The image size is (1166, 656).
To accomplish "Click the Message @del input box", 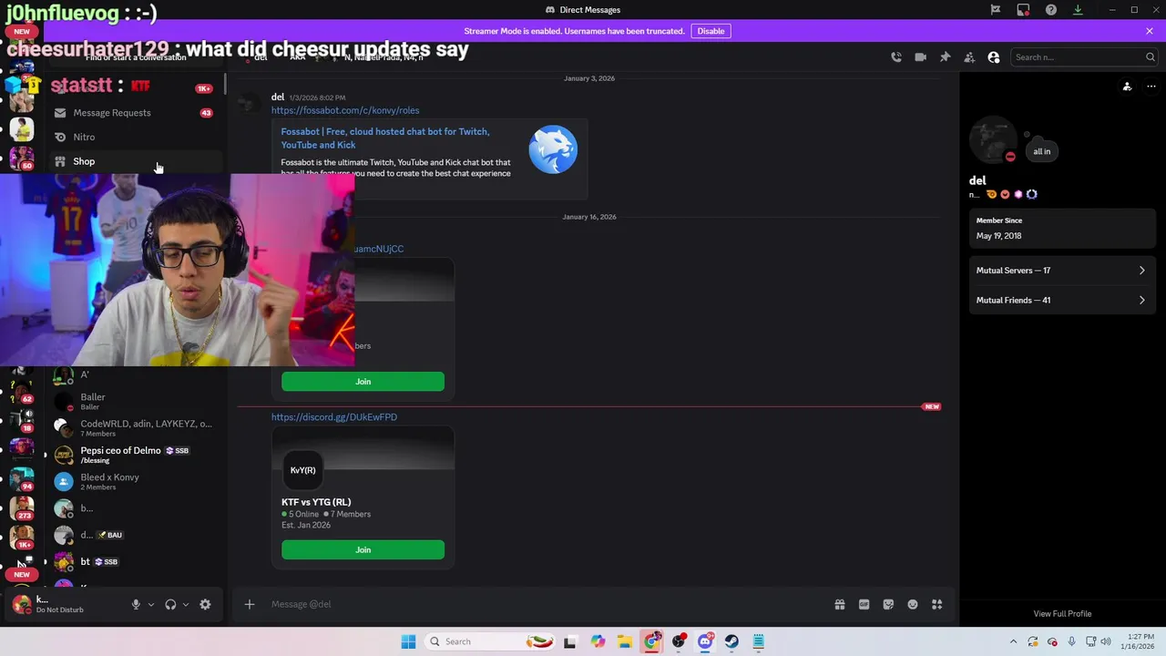I will point(547,604).
